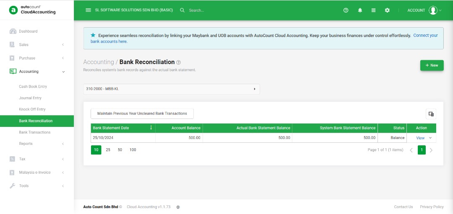The image size is (453, 214).
Task: Open the settings gear icon
Action: [x=387, y=10]
